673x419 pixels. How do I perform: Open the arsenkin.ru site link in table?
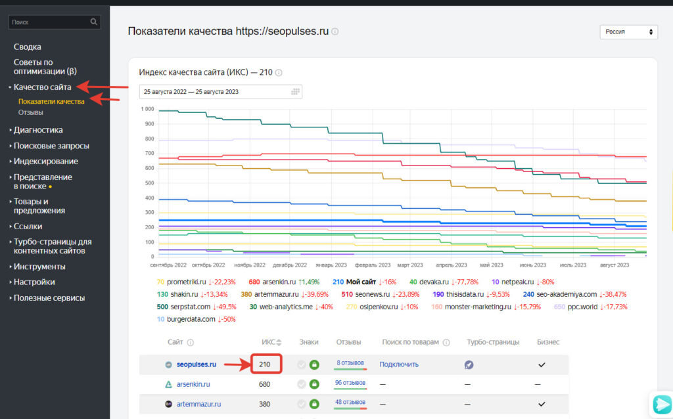[193, 384]
